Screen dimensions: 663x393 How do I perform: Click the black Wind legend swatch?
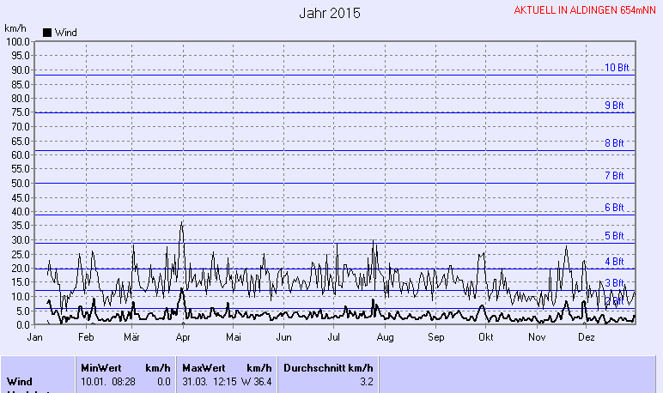(x=46, y=33)
